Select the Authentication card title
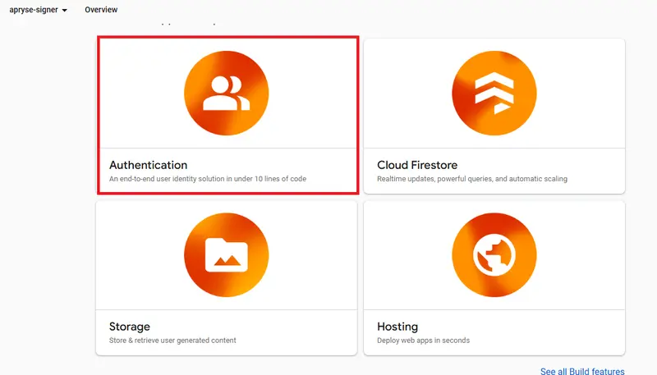Image resolution: width=657 pixels, height=375 pixels. coord(149,165)
